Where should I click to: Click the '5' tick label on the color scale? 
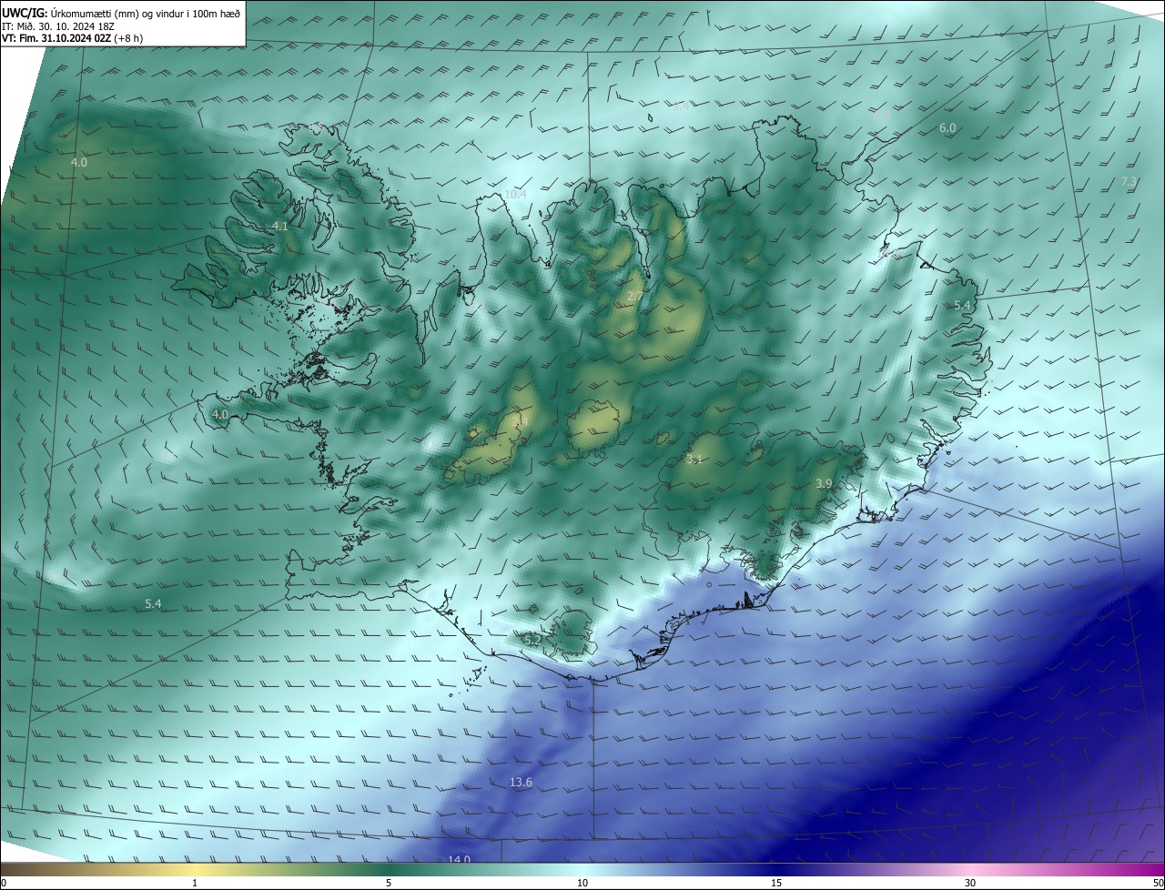[x=389, y=883]
